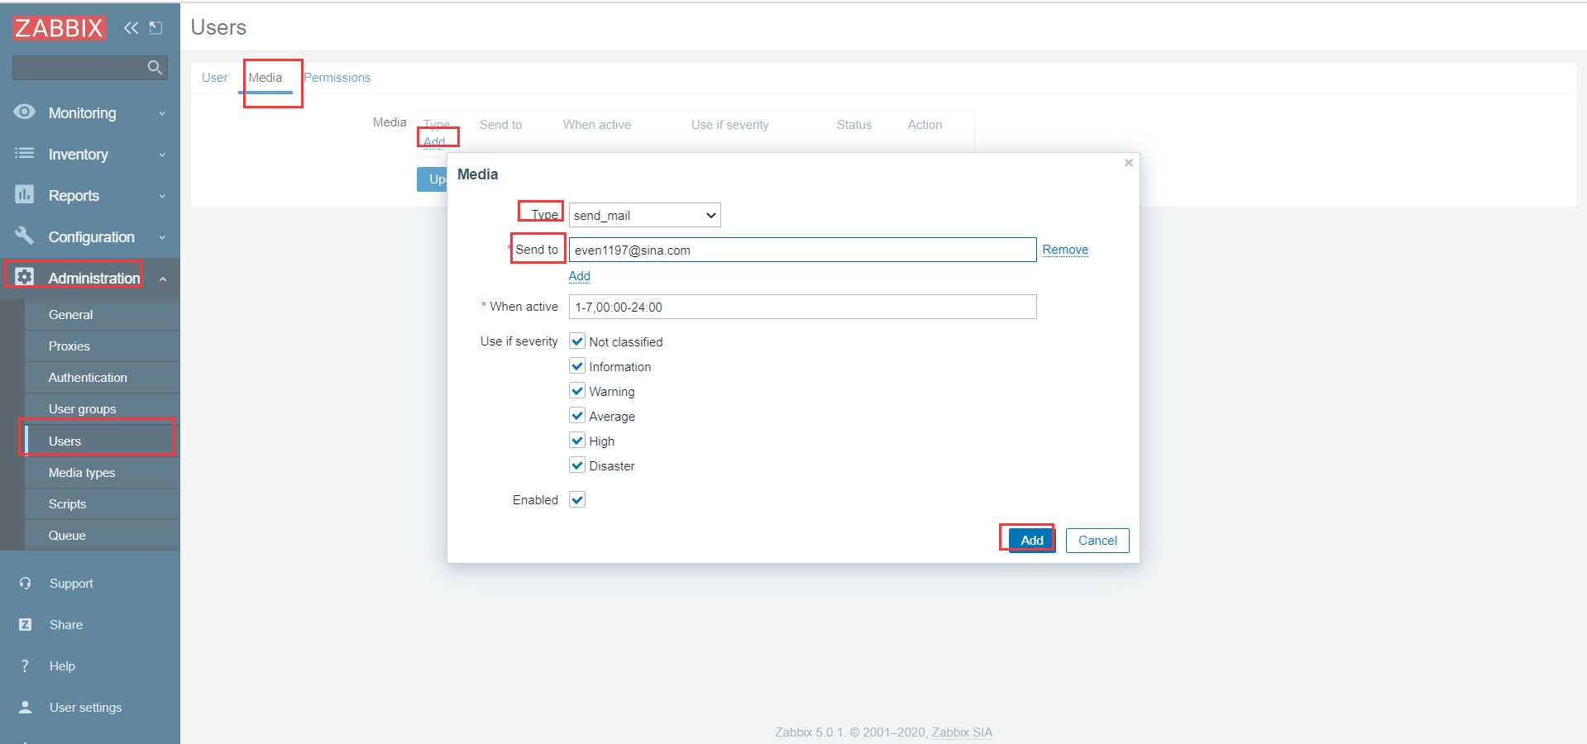This screenshot has height=744, width=1587.
Task: Open Authentication under Administration
Action: click(x=103, y=378)
